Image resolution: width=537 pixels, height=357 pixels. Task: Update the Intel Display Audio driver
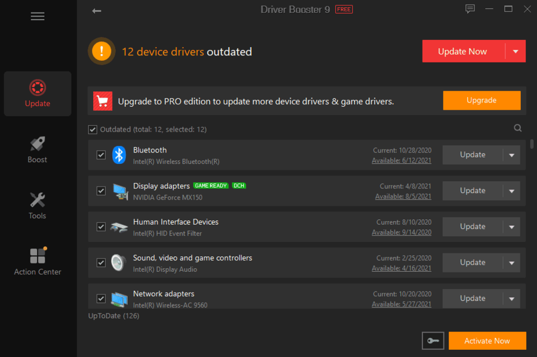click(x=473, y=263)
